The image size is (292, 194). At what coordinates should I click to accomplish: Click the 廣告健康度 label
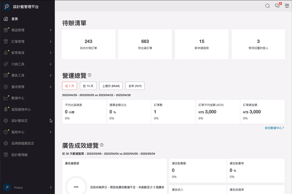[x=72, y=163]
